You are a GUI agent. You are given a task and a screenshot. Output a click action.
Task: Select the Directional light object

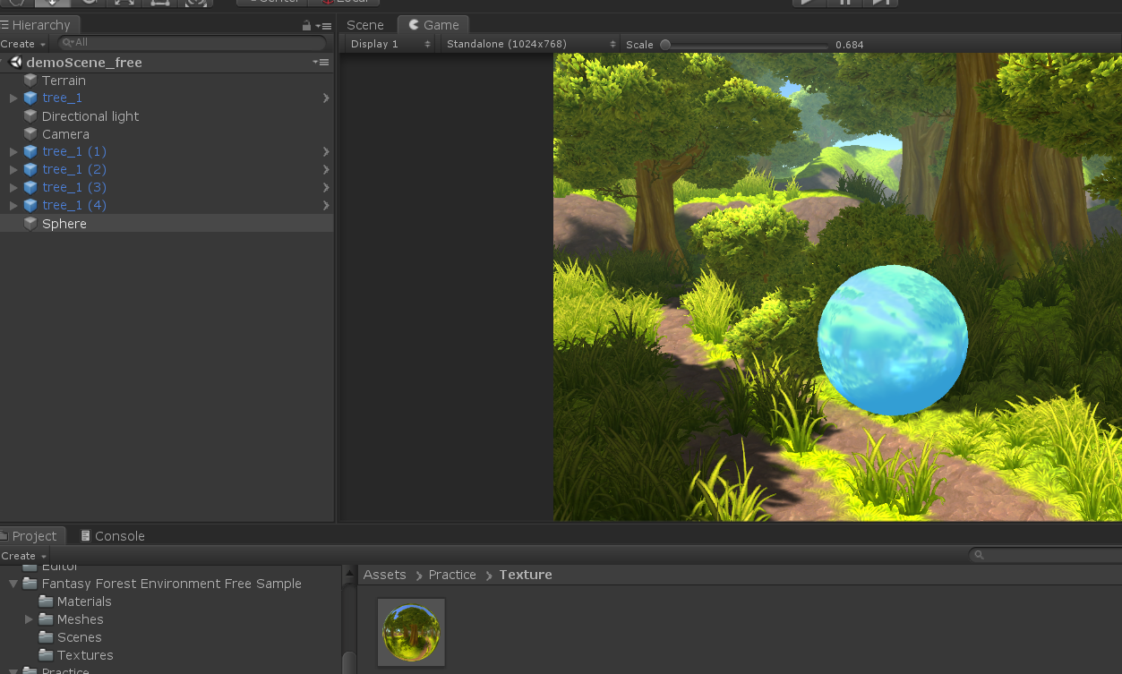167,116
